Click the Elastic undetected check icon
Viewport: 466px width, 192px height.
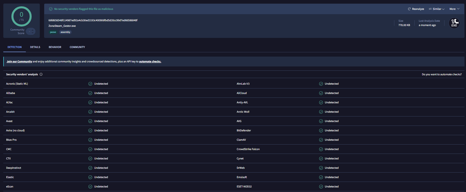[x=90, y=177]
